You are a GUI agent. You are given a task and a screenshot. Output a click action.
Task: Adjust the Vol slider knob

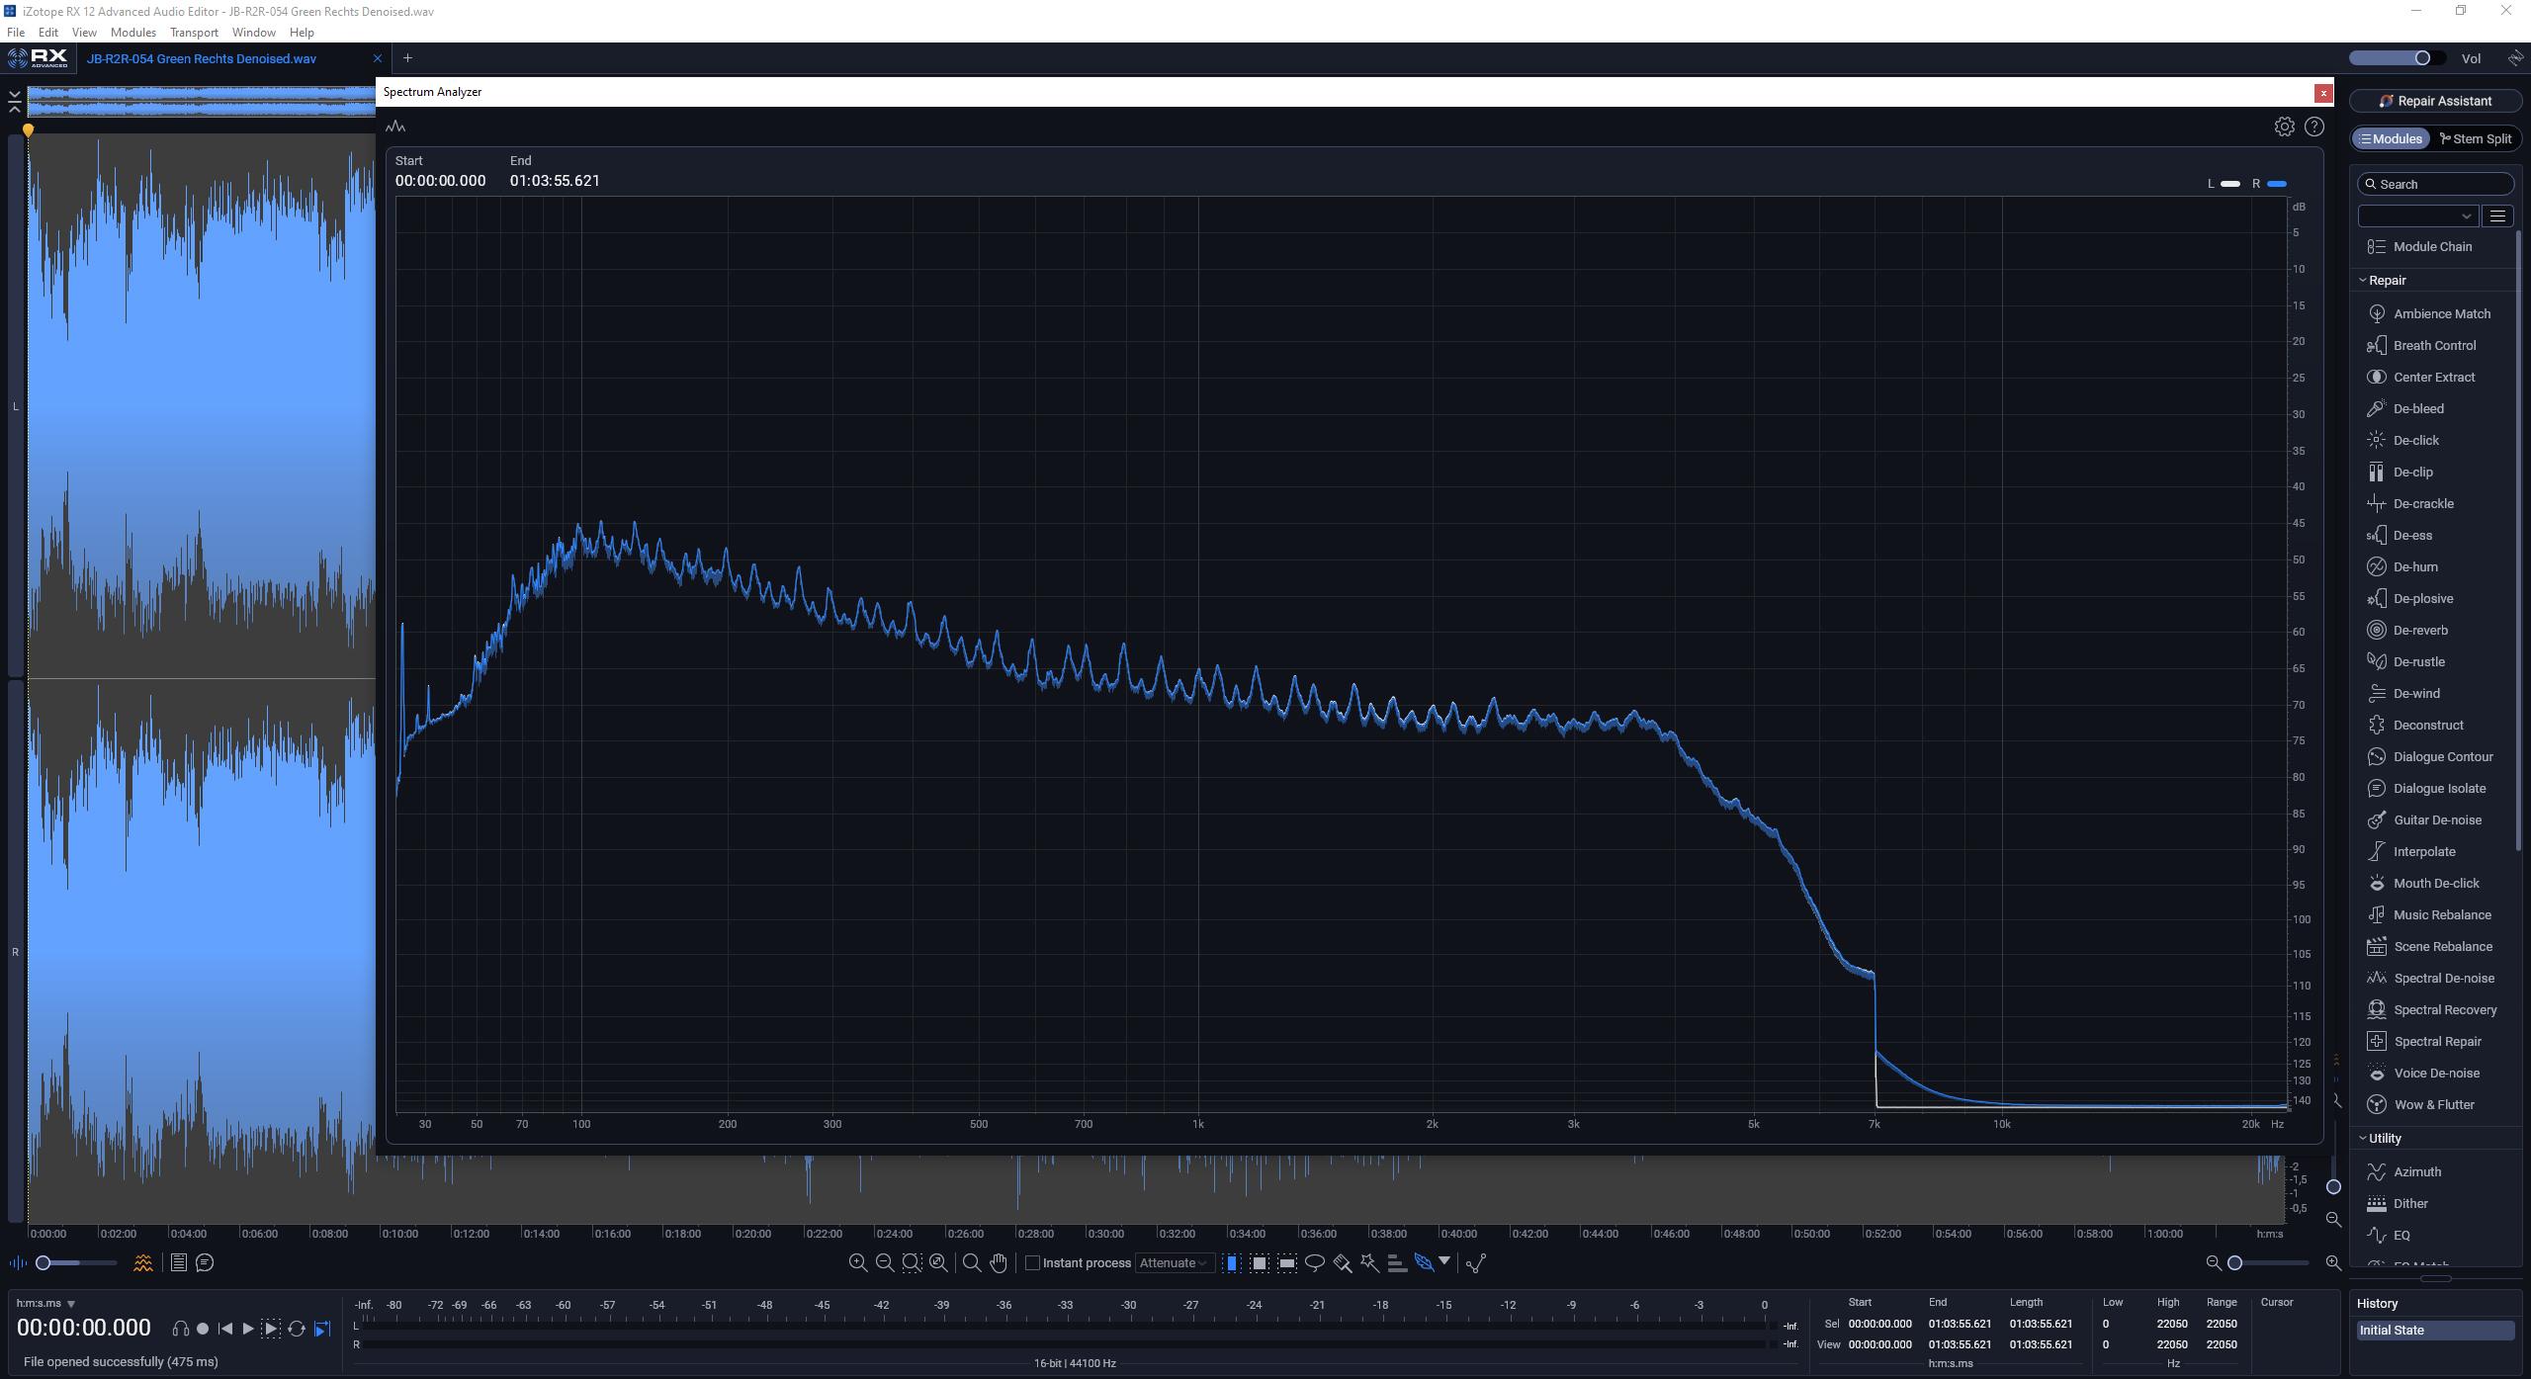[2422, 58]
